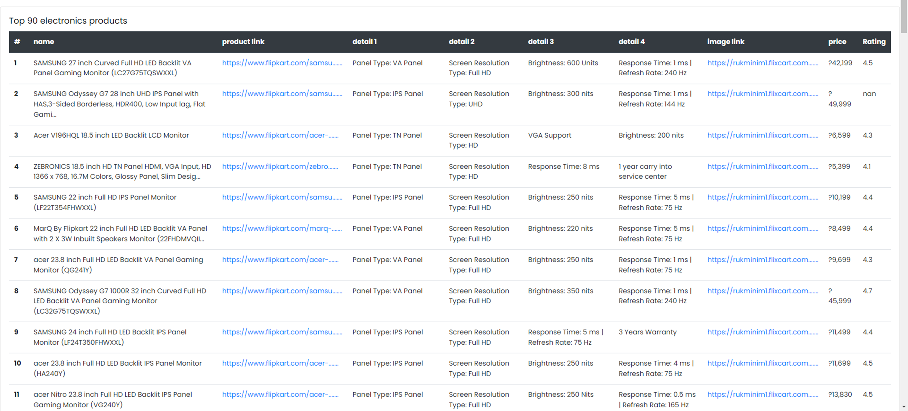Open the Acer V196HQL product link

[x=280, y=135]
